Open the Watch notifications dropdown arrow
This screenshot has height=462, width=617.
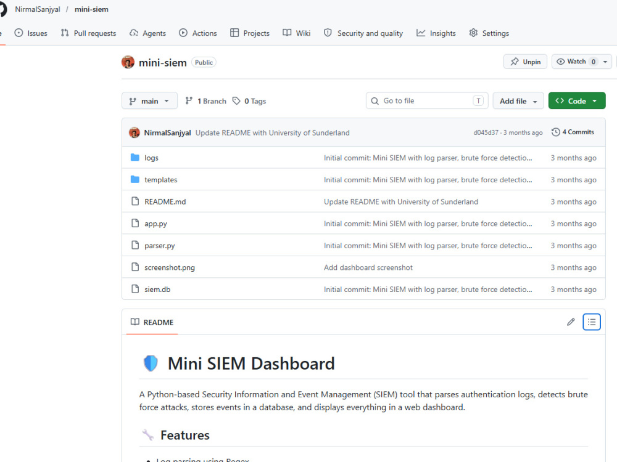click(605, 62)
